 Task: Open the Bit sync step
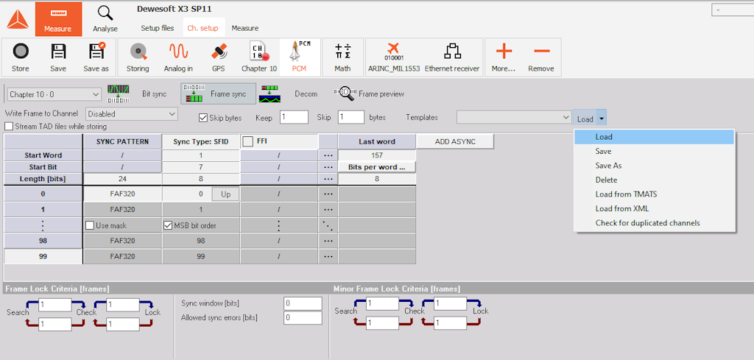click(x=137, y=93)
